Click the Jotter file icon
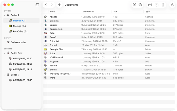Image resolution: width=177 pixels, height=111 pixels. pos(45,53)
